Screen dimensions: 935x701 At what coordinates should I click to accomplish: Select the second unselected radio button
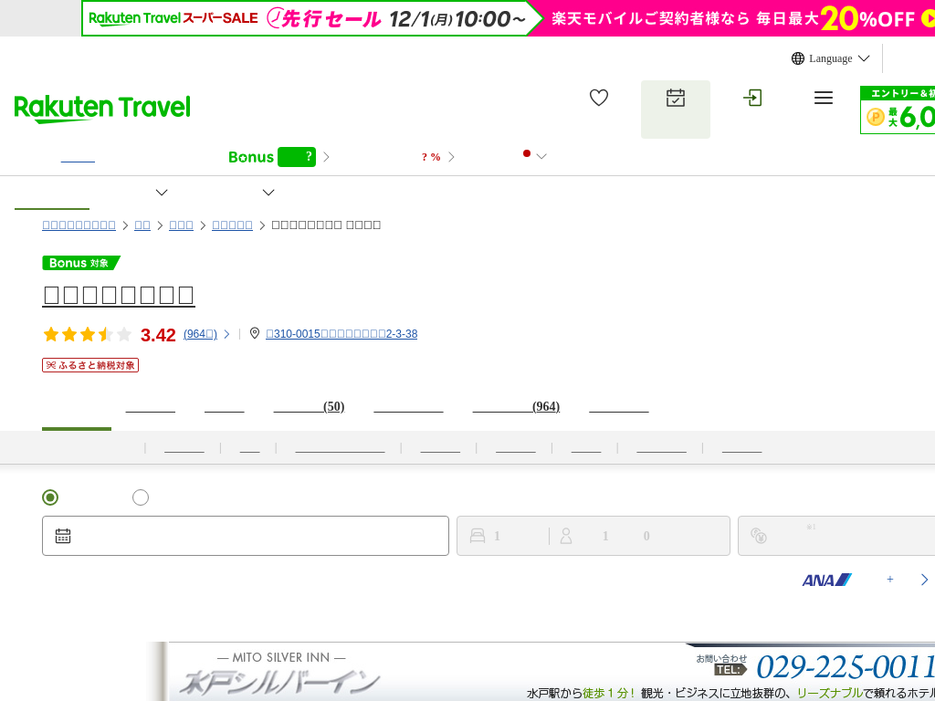tap(141, 497)
